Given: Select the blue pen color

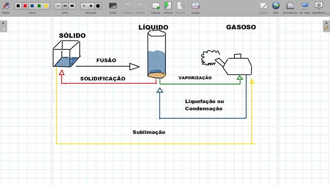Looking at the screenshot, I should [32, 6].
